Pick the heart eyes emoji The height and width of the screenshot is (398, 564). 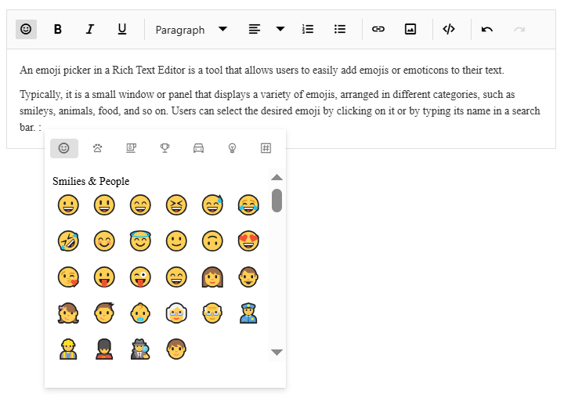tap(248, 241)
